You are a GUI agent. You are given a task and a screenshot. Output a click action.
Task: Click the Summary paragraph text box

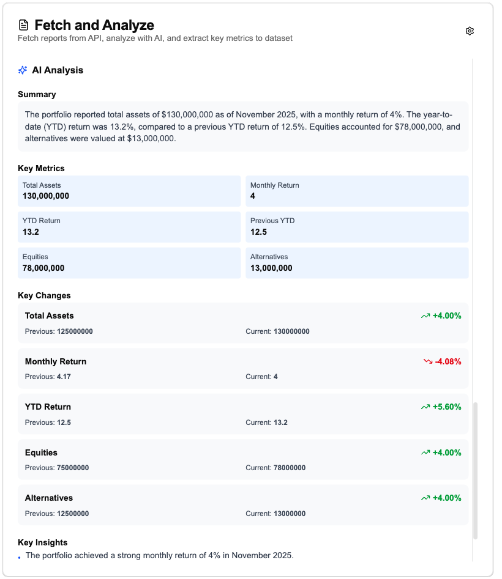pos(243,127)
